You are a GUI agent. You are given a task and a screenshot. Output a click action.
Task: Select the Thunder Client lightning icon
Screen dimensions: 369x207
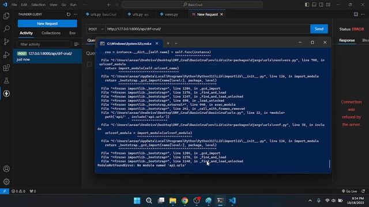coord(6,93)
